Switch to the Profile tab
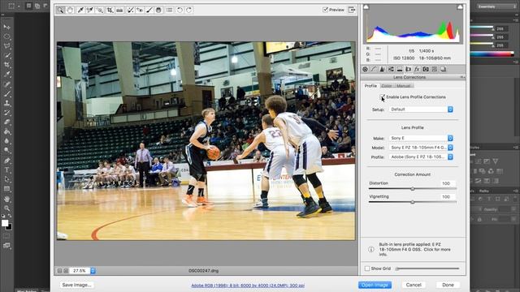 pos(370,86)
